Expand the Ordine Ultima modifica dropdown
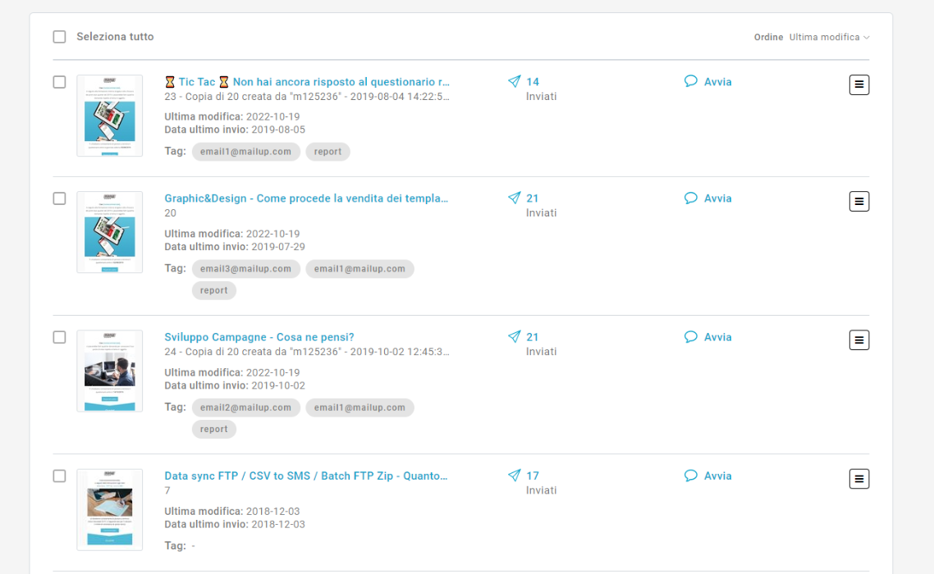Image resolution: width=934 pixels, height=574 pixels. pos(829,37)
